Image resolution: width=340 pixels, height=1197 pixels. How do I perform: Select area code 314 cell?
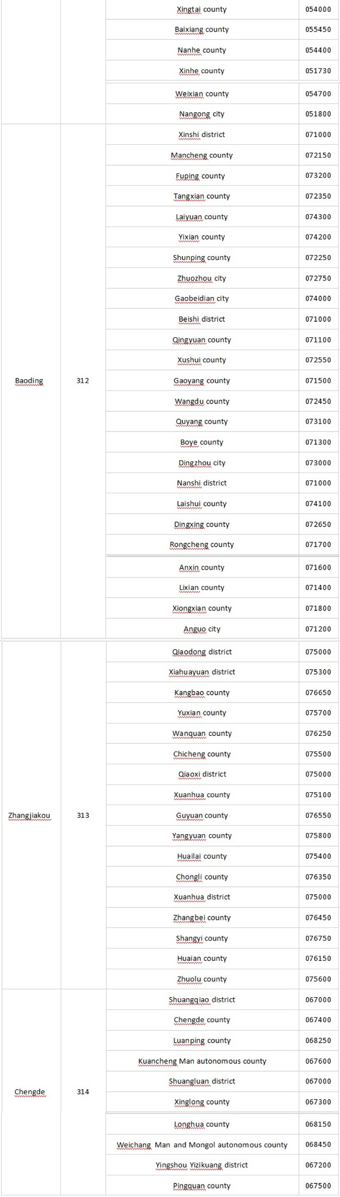(83, 1092)
